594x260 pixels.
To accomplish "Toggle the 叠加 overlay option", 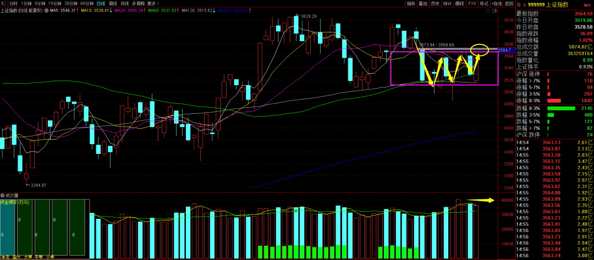I will pos(423,3).
